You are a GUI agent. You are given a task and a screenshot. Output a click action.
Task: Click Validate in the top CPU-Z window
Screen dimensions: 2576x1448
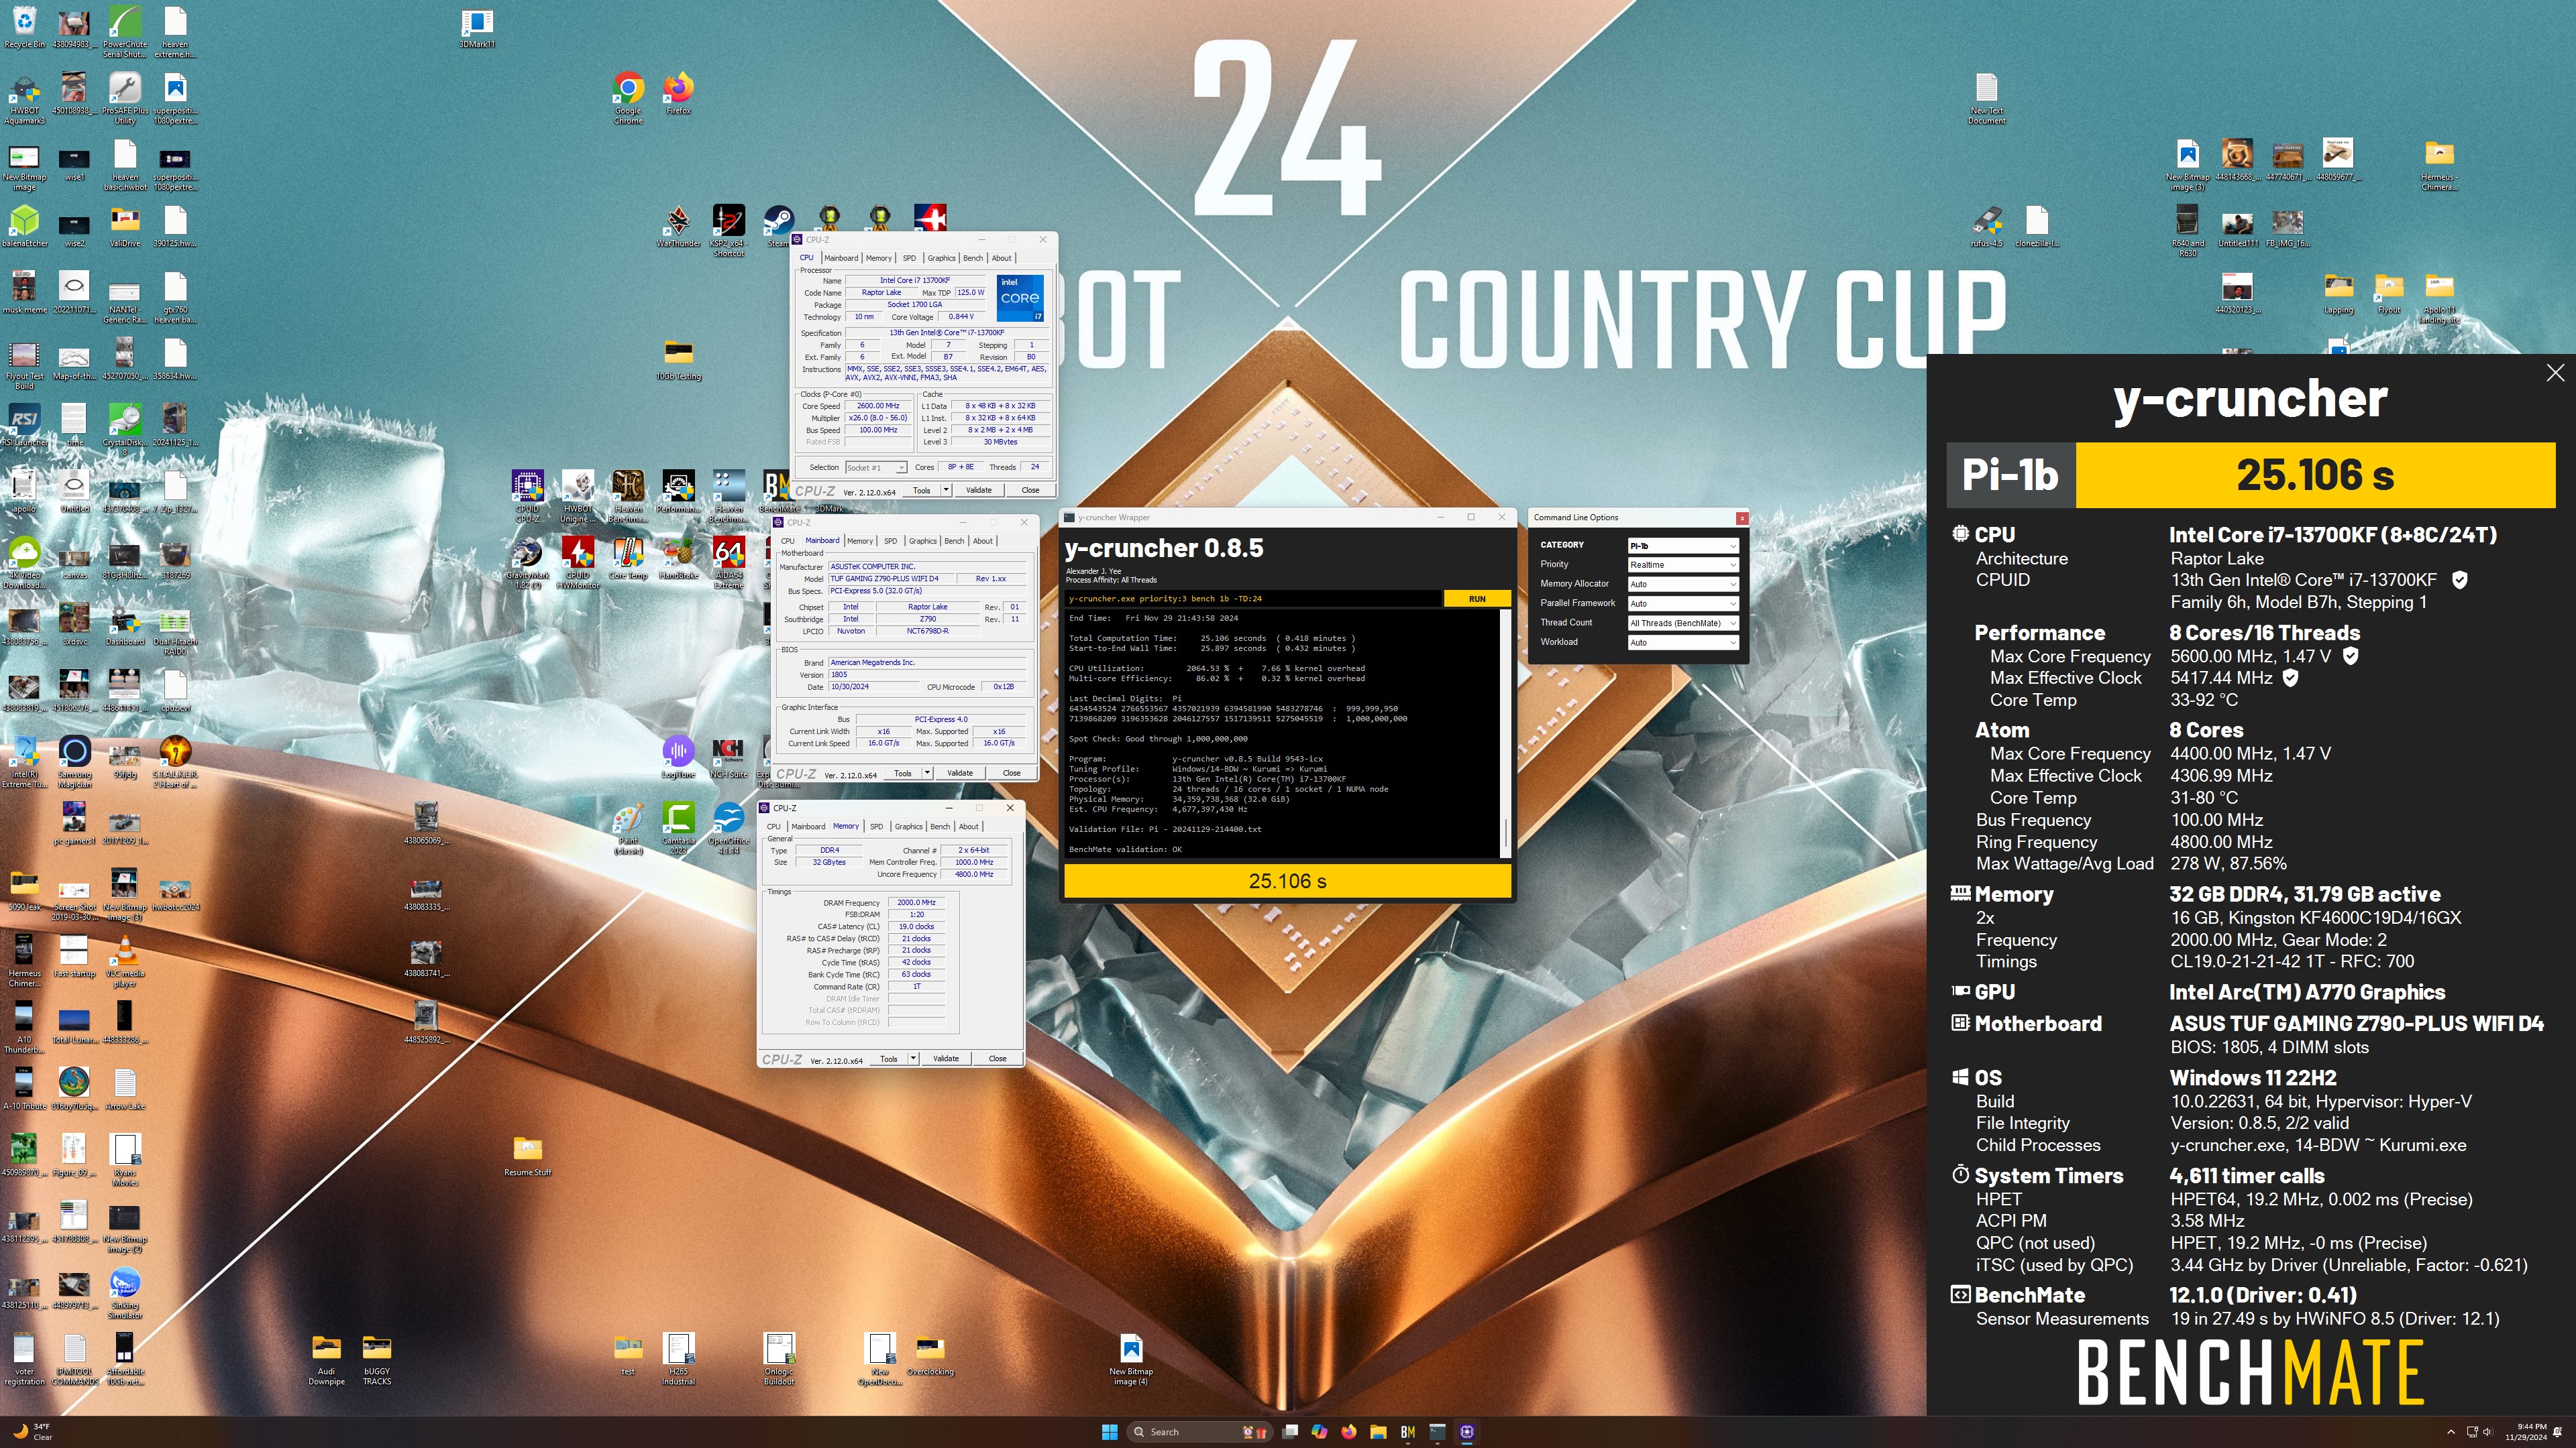[x=979, y=489]
